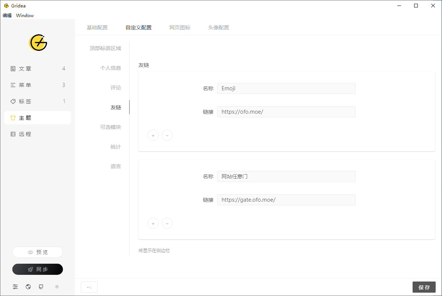Edit the 网站任意门 name field
The height and width of the screenshot is (296, 442).
click(286, 176)
